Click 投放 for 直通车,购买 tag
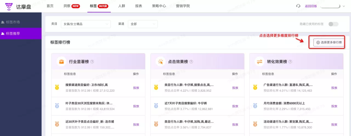Screen dimensions: 351x136 point(334,88)
